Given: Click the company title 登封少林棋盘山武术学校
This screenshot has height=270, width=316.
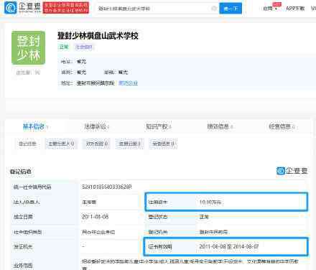Looking at the screenshot, I should coord(98,36).
